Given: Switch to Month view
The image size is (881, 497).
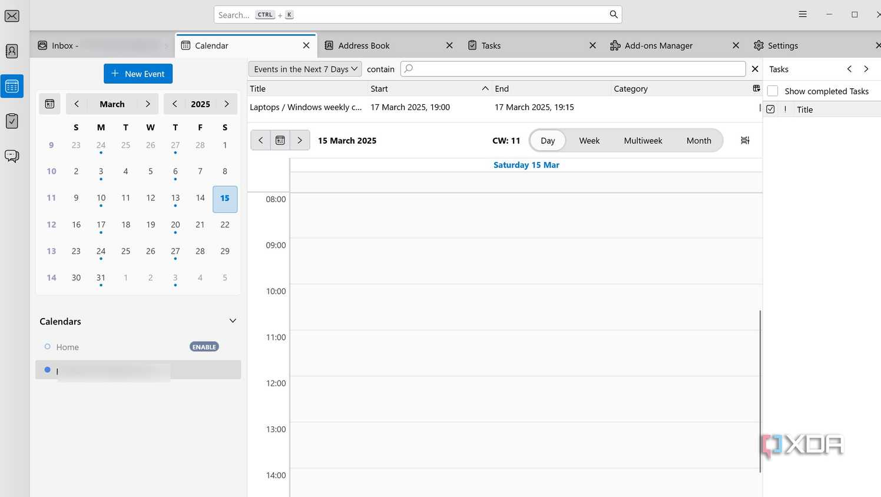Looking at the screenshot, I should pyautogui.click(x=699, y=141).
